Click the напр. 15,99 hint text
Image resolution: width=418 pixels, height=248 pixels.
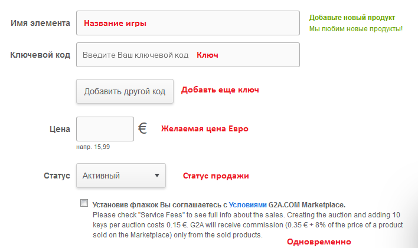click(93, 147)
